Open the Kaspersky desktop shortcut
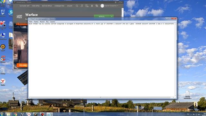Screen dimensions: 206x116 pos(3,25)
